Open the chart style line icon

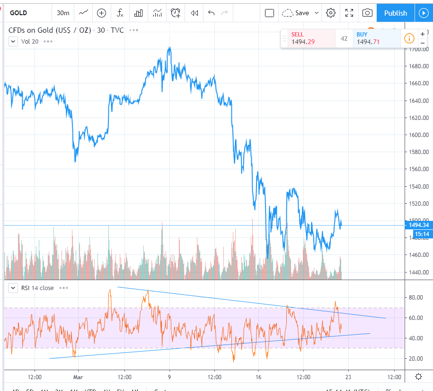83,13
